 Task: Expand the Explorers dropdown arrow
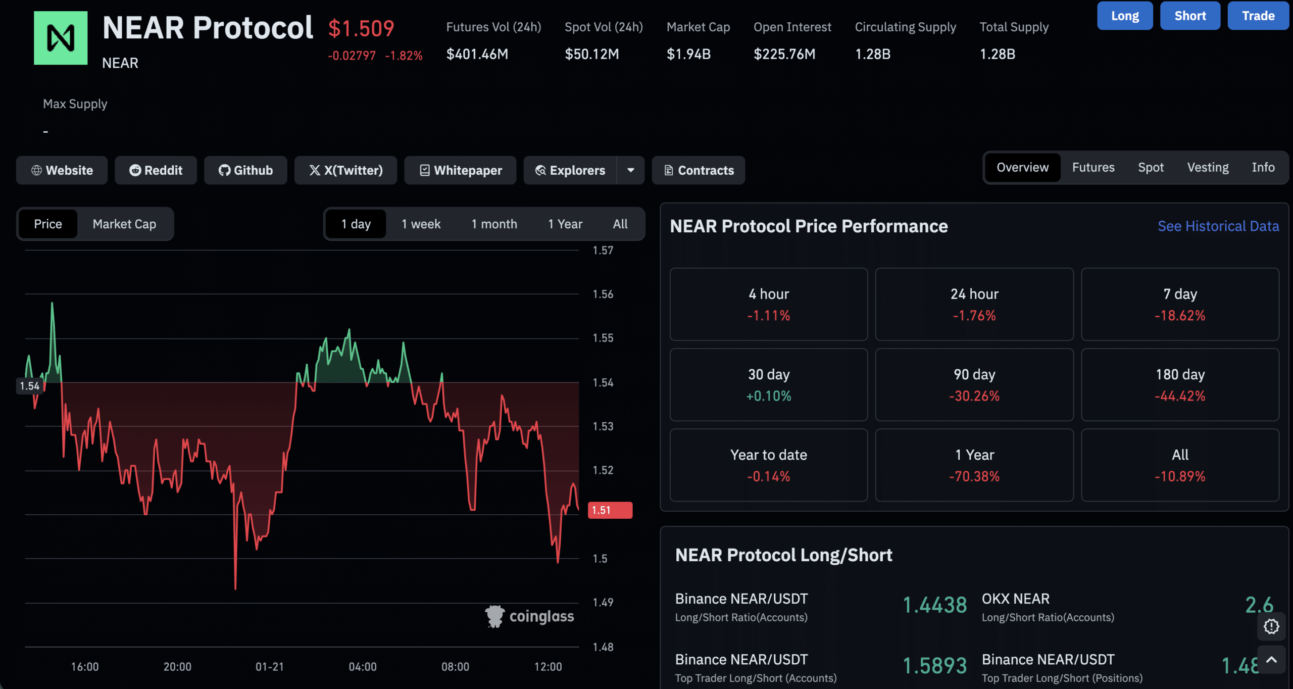click(630, 170)
